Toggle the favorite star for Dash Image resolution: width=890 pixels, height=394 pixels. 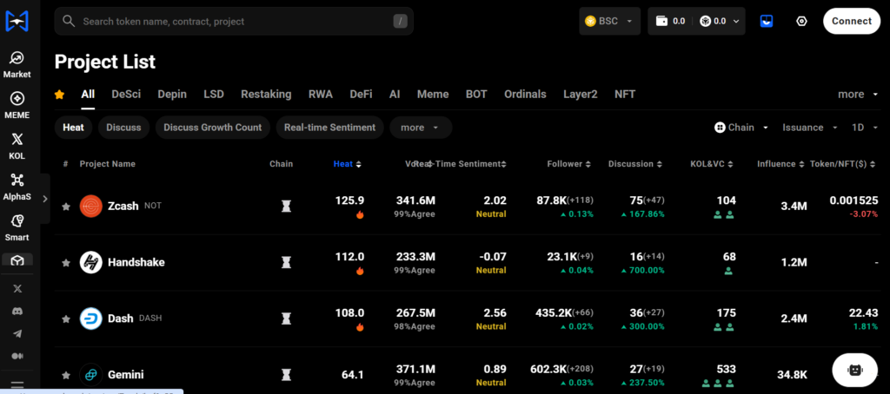click(x=66, y=319)
